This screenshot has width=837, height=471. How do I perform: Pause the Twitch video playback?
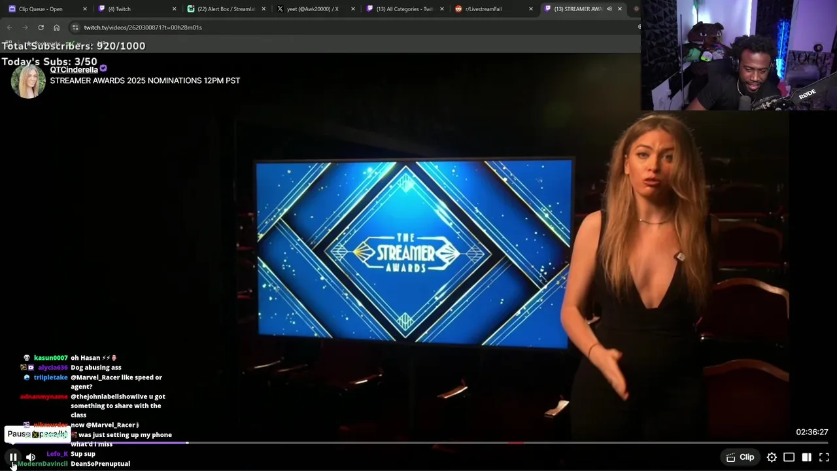(13, 457)
